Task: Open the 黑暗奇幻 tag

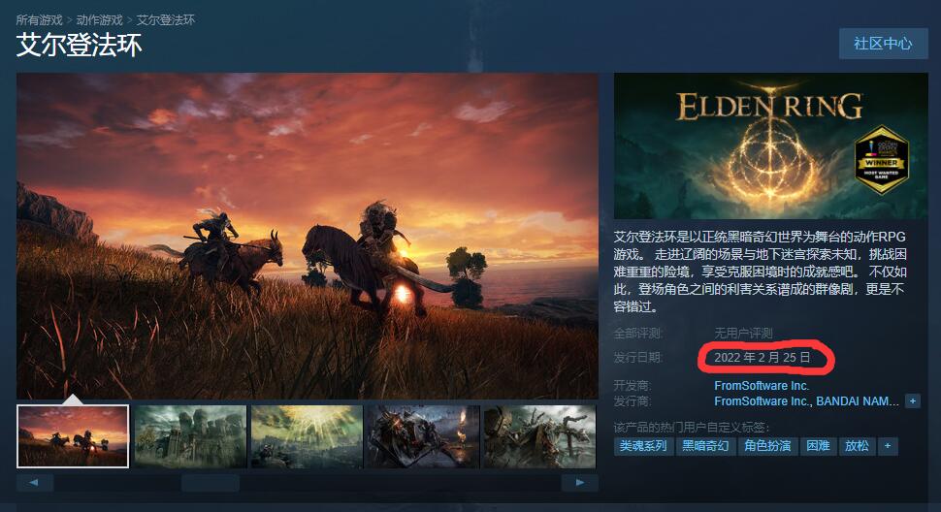Action: [706, 446]
